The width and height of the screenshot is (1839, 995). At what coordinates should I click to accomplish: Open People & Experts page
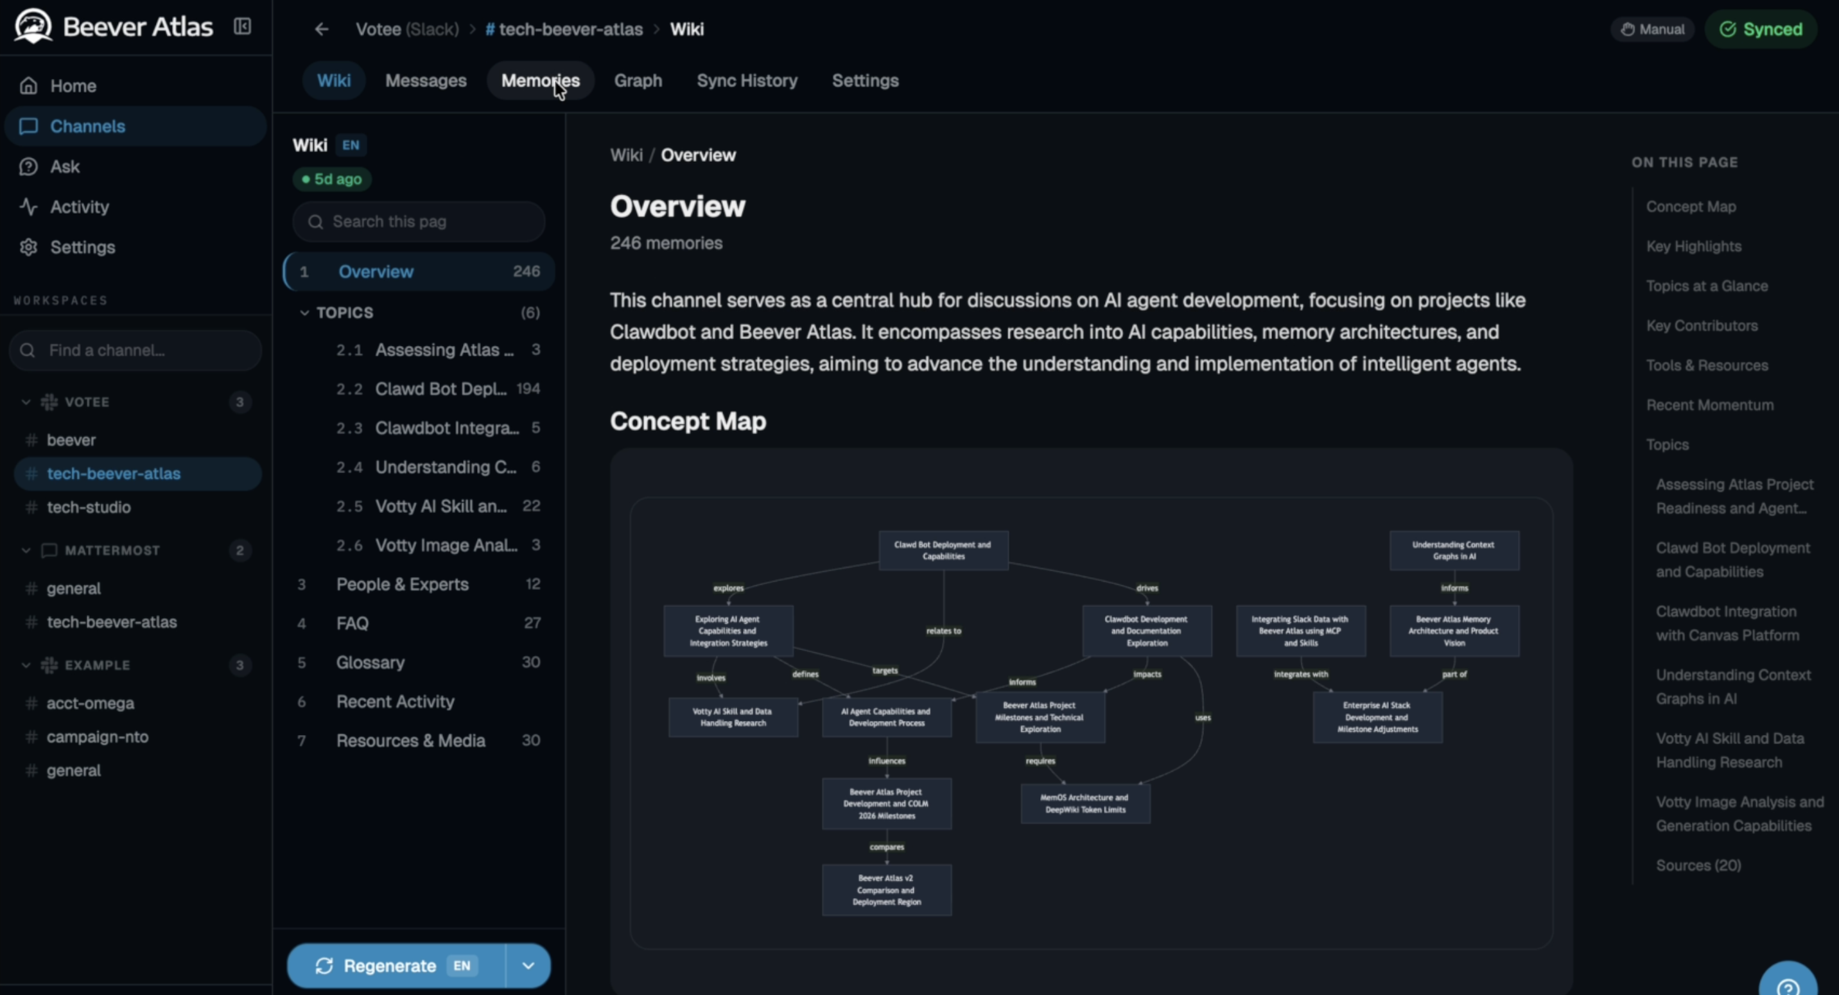tap(419, 585)
